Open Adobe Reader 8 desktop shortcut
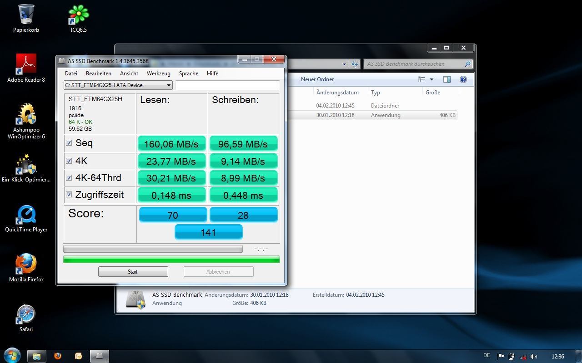The image size is (582, 363). pyautogui.click(x=26, y=68)
